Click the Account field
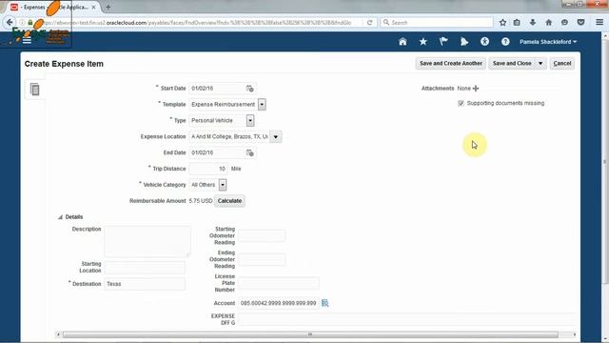This screenshot has height=343, width=609. pyautogui.click(x=279, y=303)
